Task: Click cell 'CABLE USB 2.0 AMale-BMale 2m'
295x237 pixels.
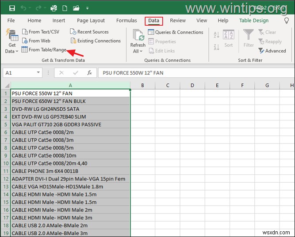Action: tap(70, 226)
